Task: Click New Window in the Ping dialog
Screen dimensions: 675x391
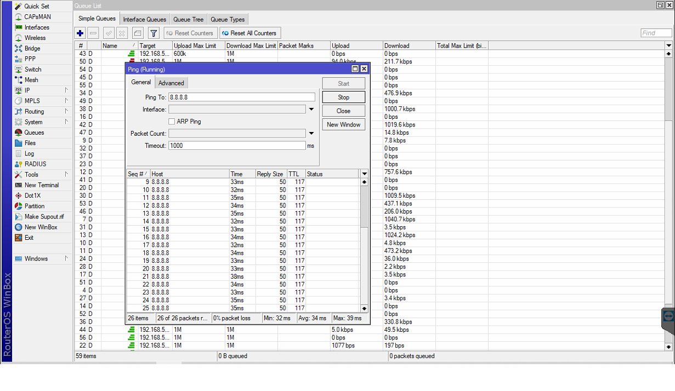Action: point(344,125)
